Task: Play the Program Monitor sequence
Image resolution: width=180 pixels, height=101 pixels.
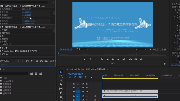Action: click(113, 59)
